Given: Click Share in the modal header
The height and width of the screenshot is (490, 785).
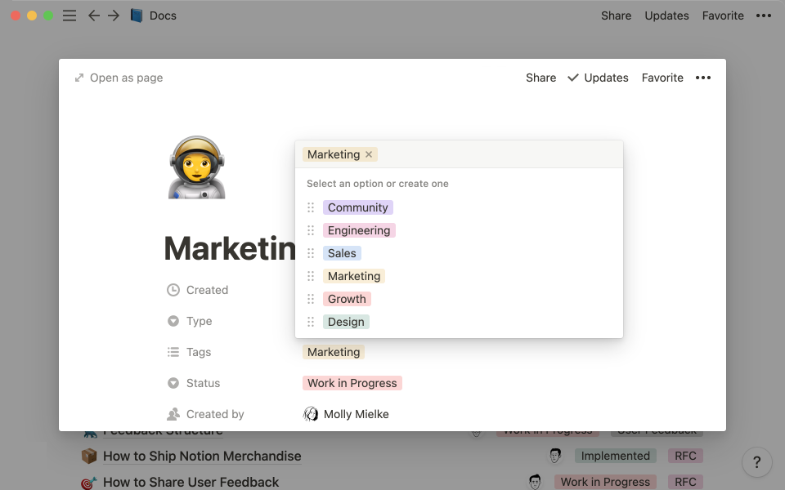Looking at the screenshot, I should tap(541, 78).
